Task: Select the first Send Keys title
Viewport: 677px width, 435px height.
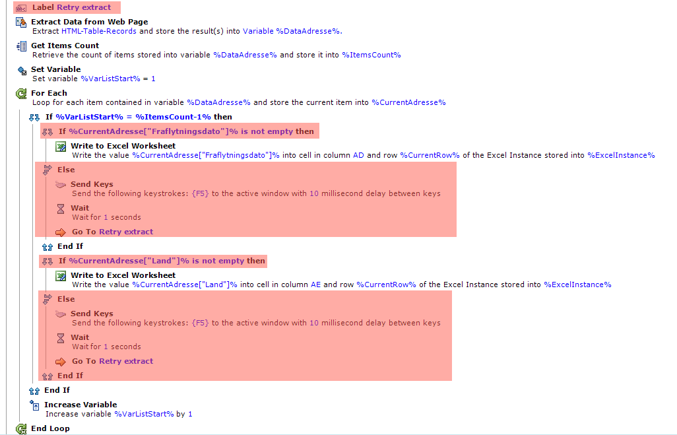Action: point(92,184)
